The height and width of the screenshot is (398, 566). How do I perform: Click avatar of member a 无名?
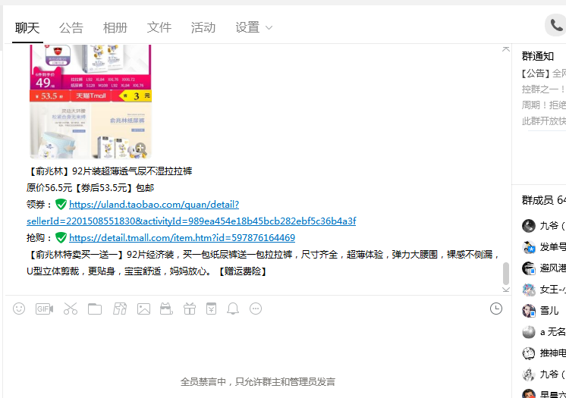pyautogui.click(x=529, y=332)
